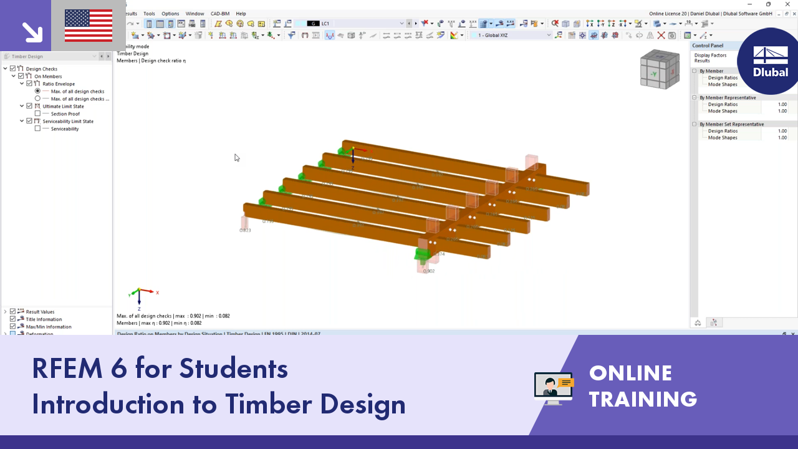Click the View in Z direction icon
This screenshot has width=798, height=449.
(611, 24)
